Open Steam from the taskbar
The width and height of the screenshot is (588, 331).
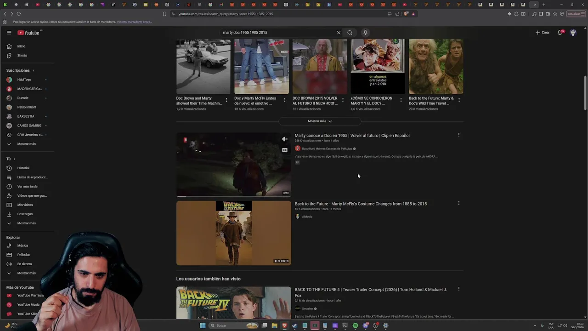click(294, 325)
